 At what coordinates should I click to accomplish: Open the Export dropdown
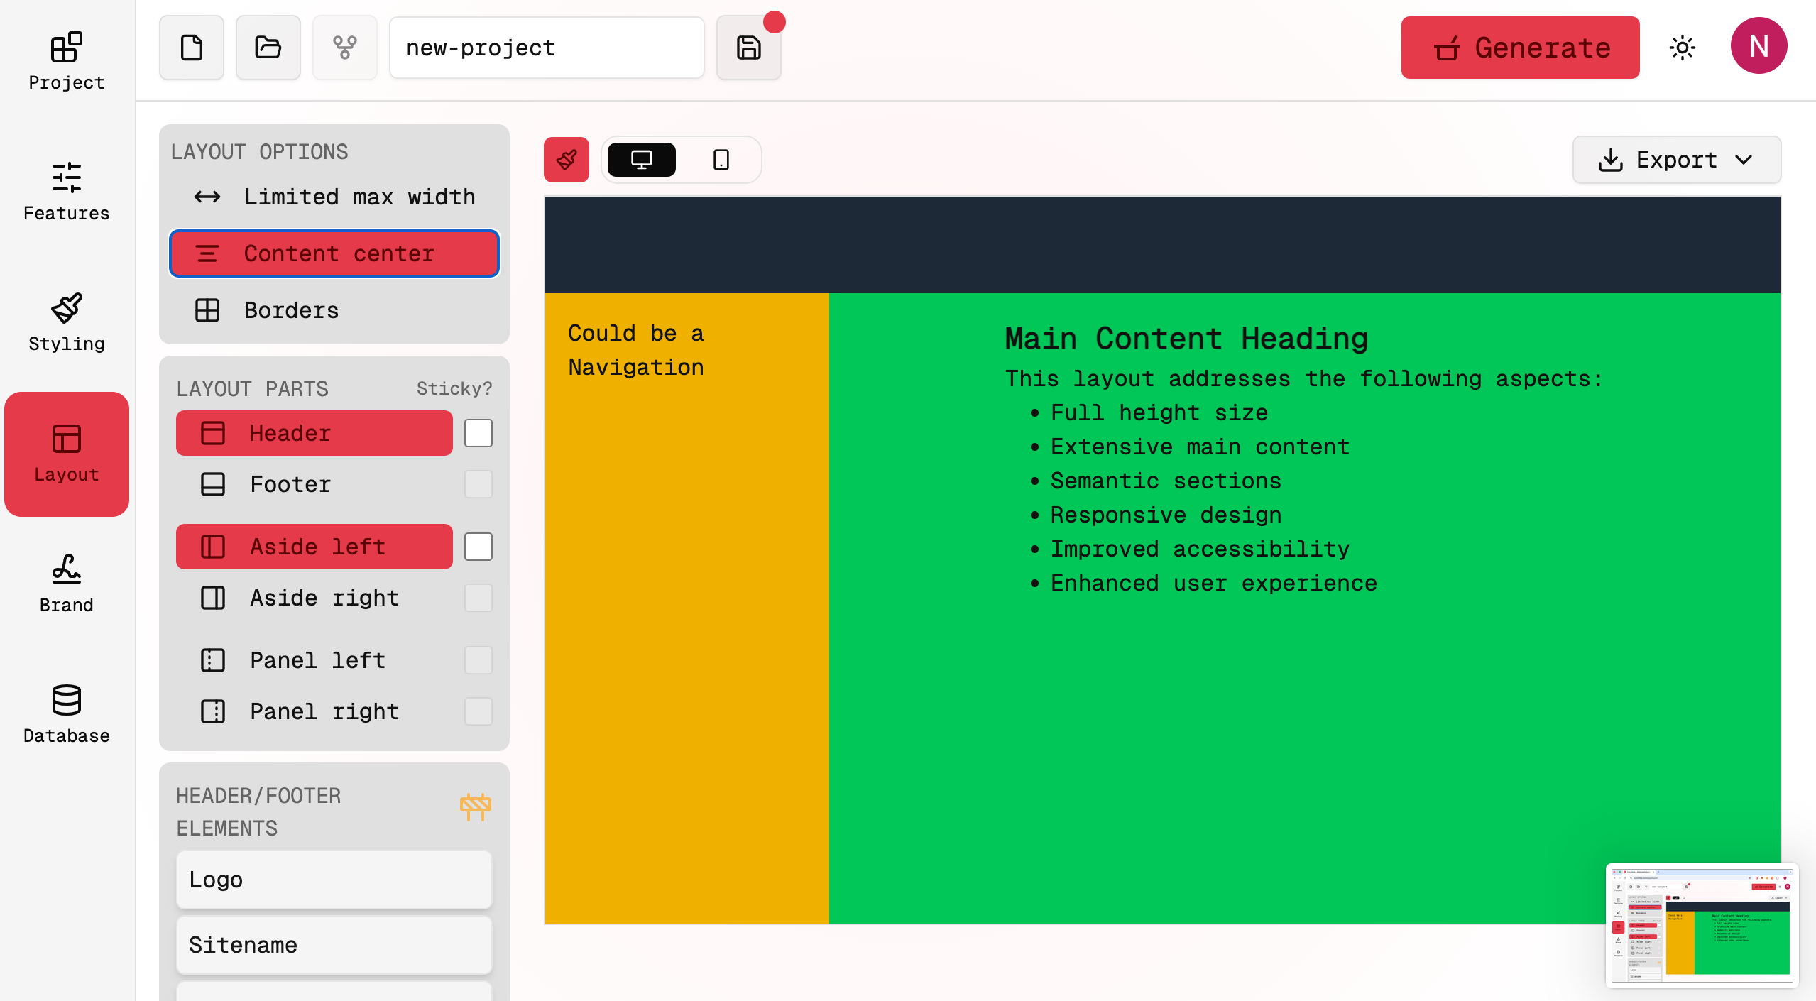(x=1676, y=159)
